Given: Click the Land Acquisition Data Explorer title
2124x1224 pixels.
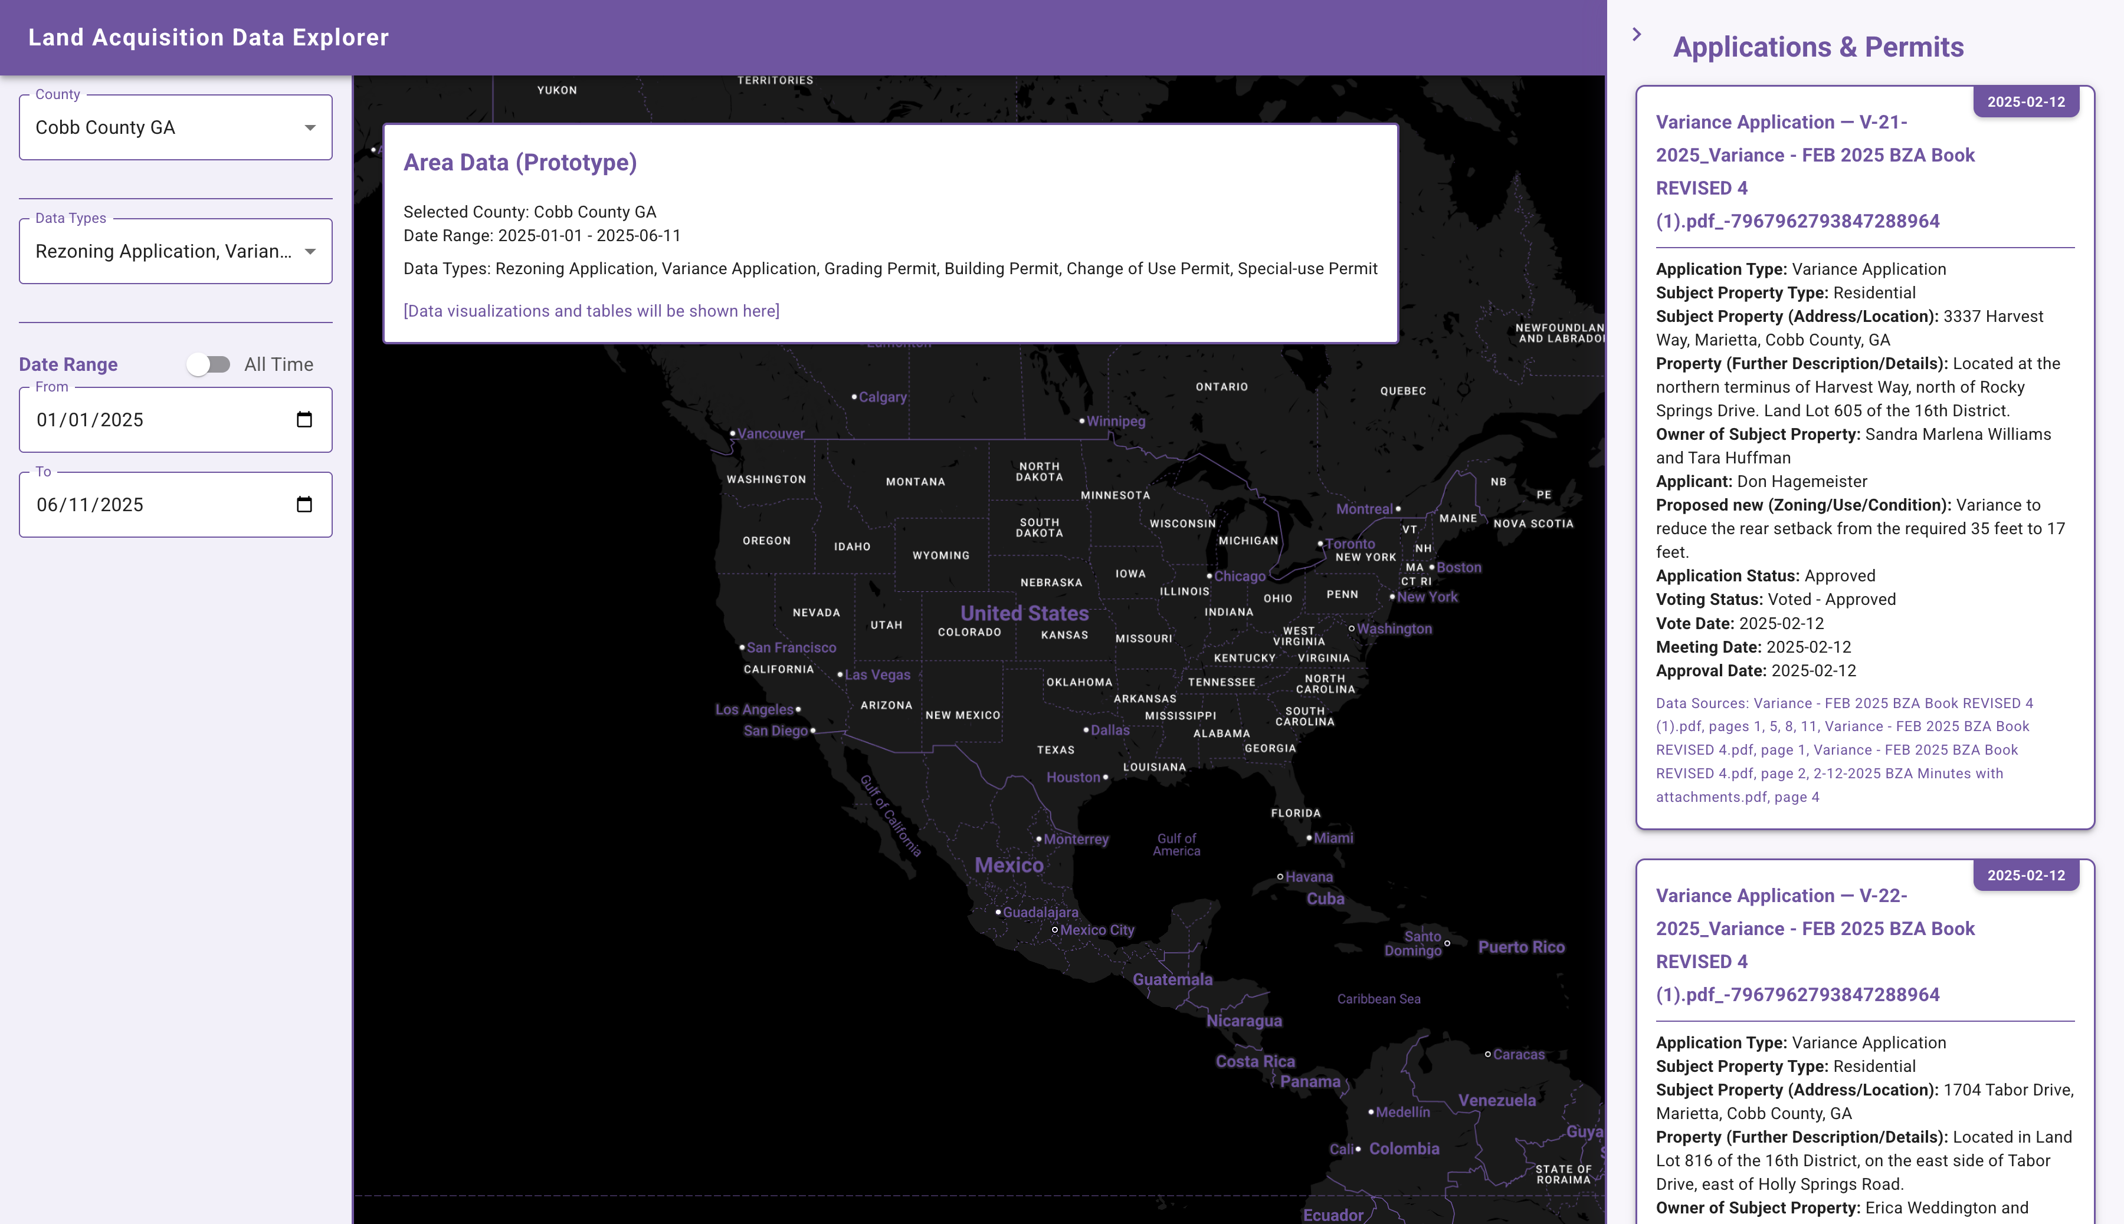Looking at the screenshot, I should click(x=209, y=38).
